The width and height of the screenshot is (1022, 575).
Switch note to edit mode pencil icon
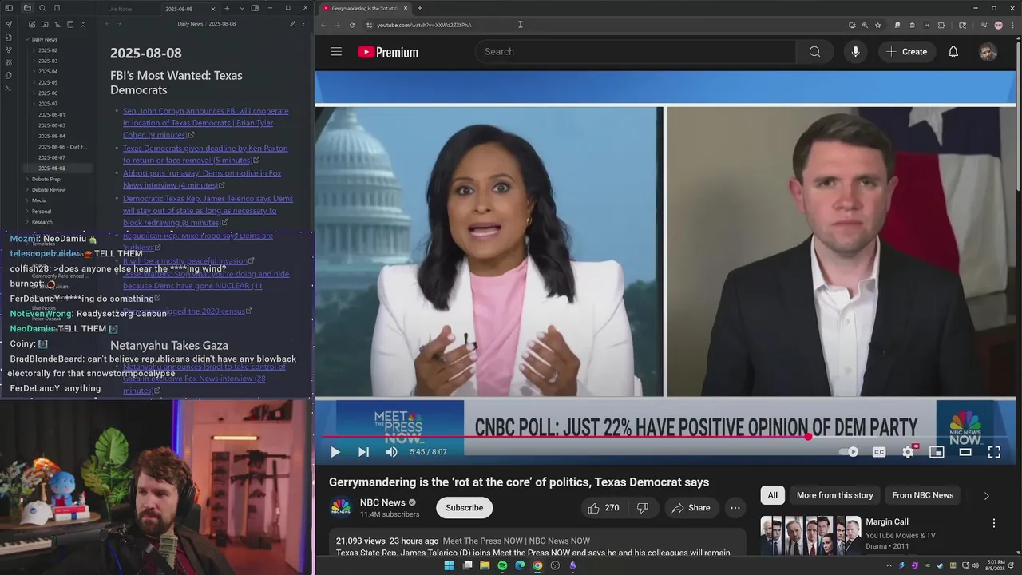[x=292, y=24]
